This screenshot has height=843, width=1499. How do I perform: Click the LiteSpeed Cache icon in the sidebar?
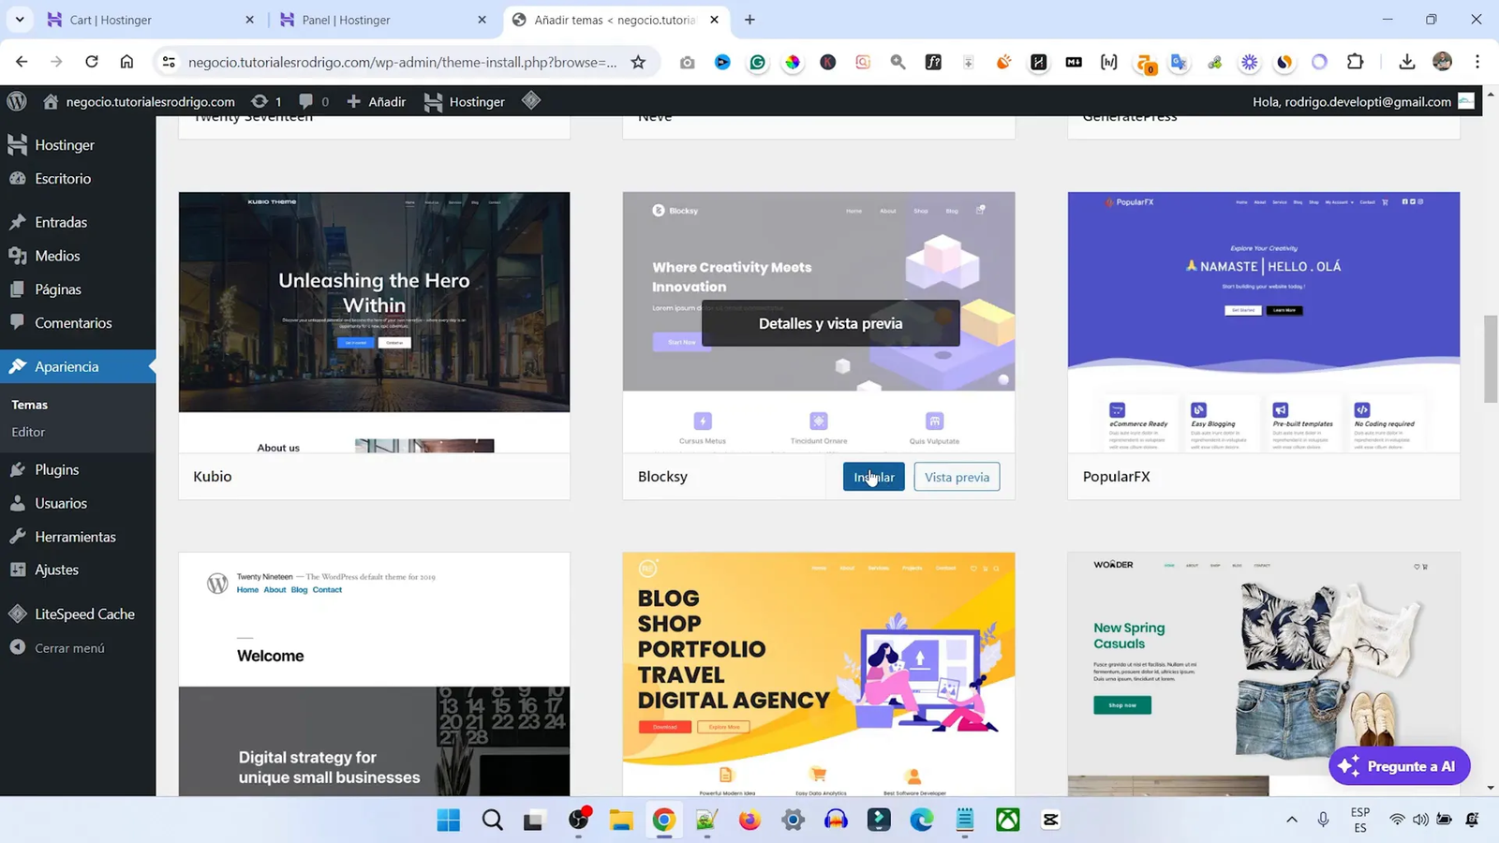[17, 614]
